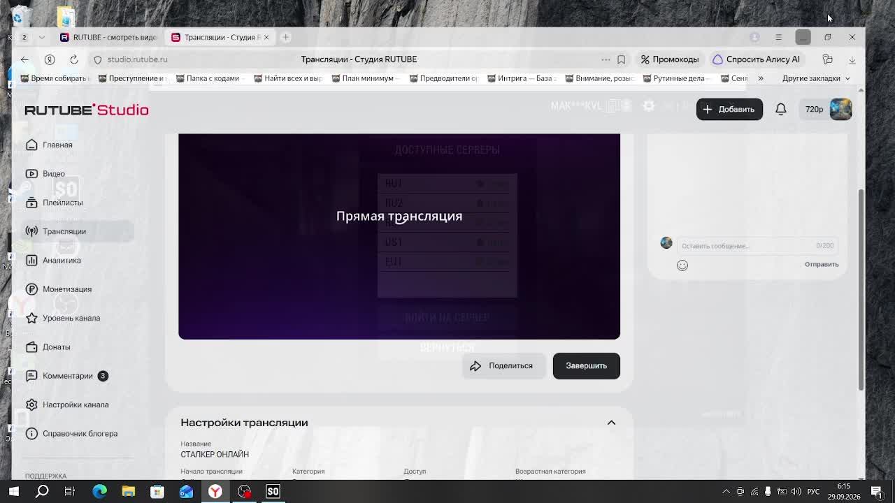Click Отправить in the chat
The height and width of the screenshot is (503, 895).
point(822,264)
